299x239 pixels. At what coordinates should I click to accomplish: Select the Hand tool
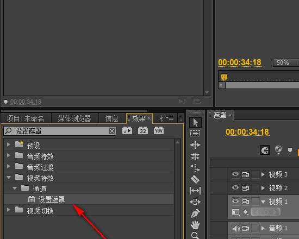tap(195, 225)
